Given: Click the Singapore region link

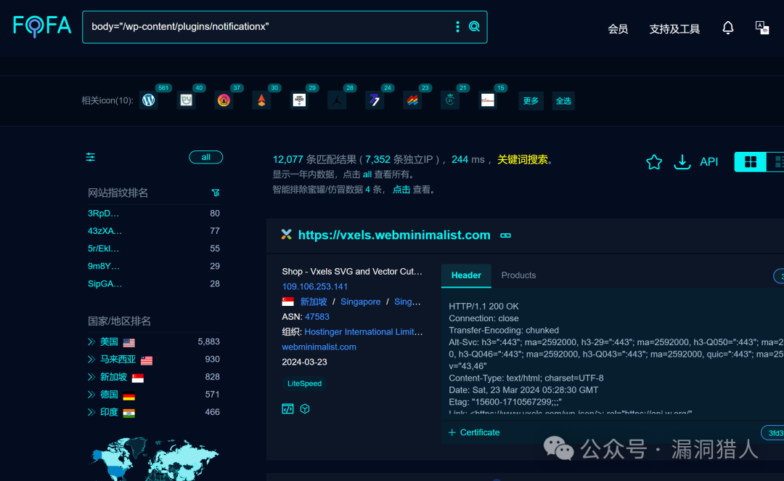Looking at the screenshot, I should pos(361,302).
